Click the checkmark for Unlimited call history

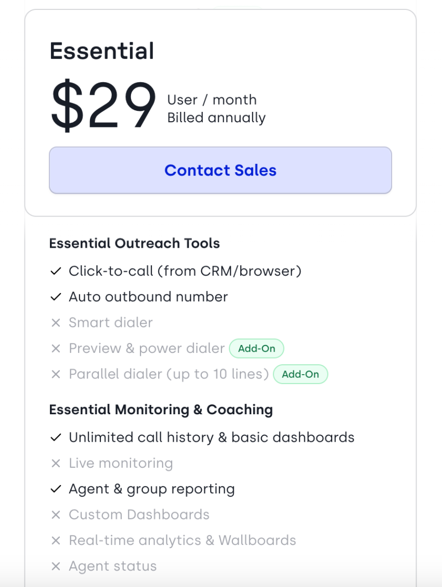56,437
